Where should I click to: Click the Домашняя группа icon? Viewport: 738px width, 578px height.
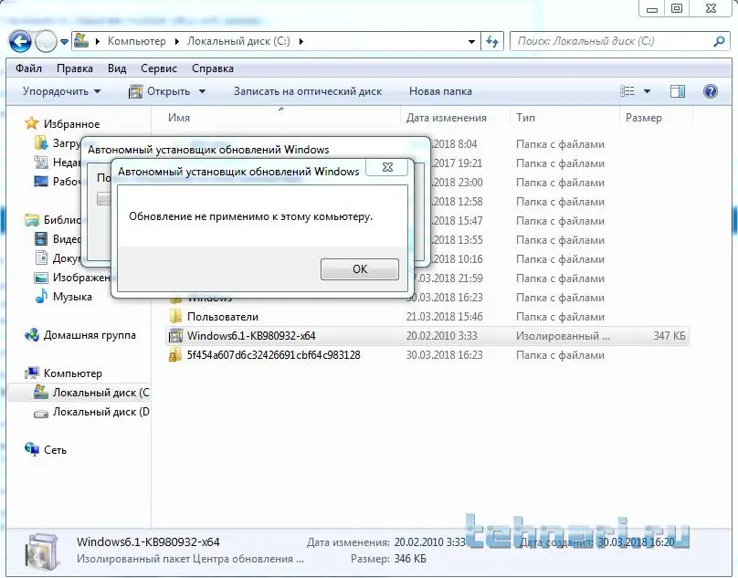pos(32,335)
